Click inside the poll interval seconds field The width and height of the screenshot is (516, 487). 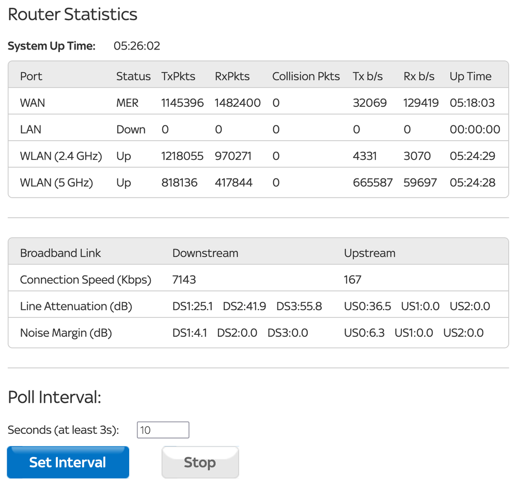(x=163, y=429)
